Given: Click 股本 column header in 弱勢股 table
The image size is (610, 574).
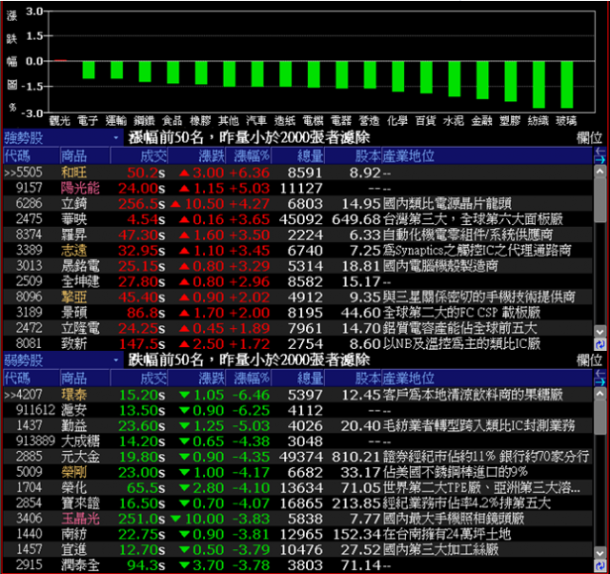Looking at the screenshot, I should tap(354, 379).
